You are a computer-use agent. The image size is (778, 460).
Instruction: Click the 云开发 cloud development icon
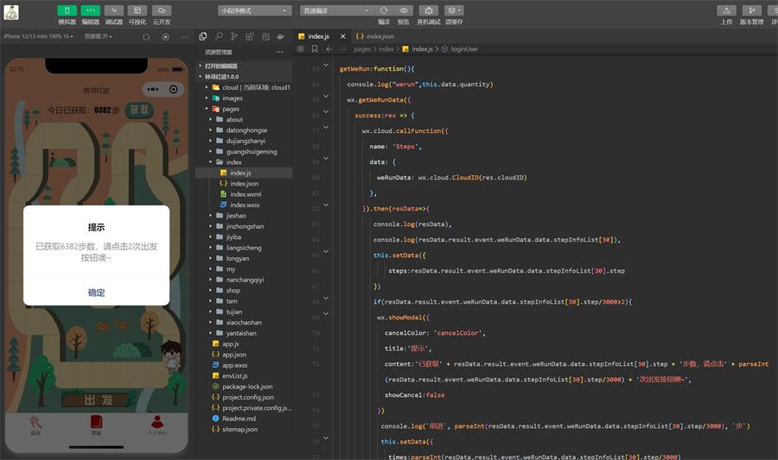[161, 10]
